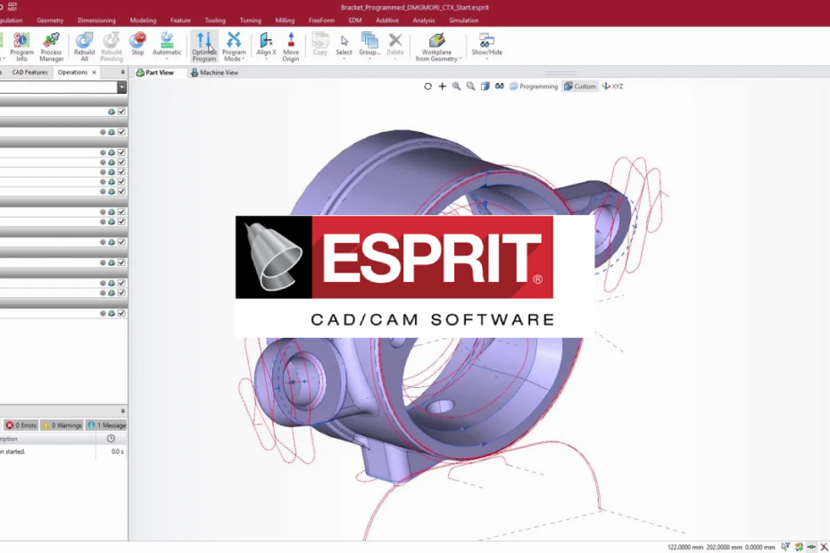Open the Turning ribbon tab

pos(251,21)
